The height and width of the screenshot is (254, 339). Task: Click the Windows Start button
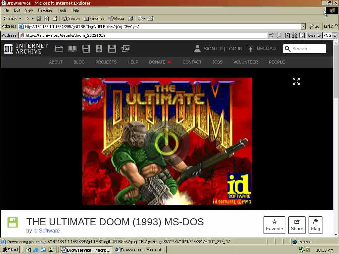10,250
